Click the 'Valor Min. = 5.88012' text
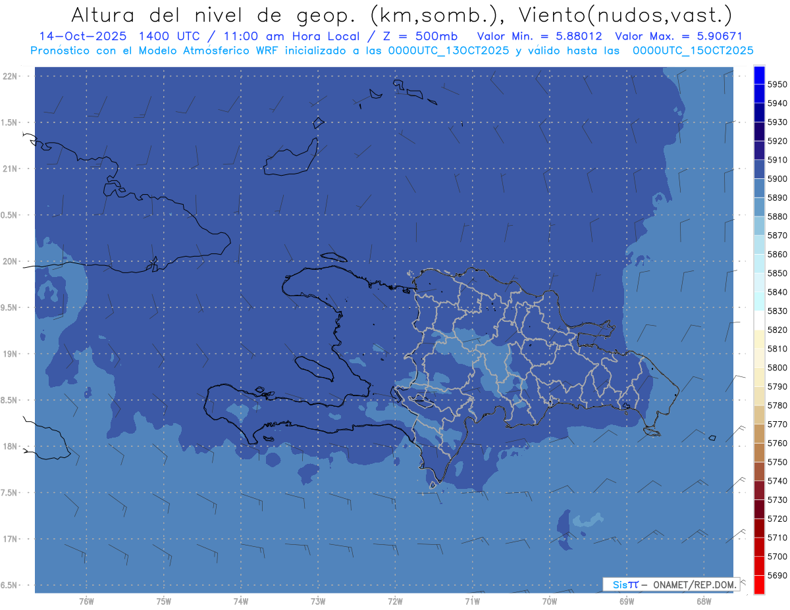 (539, 36)
